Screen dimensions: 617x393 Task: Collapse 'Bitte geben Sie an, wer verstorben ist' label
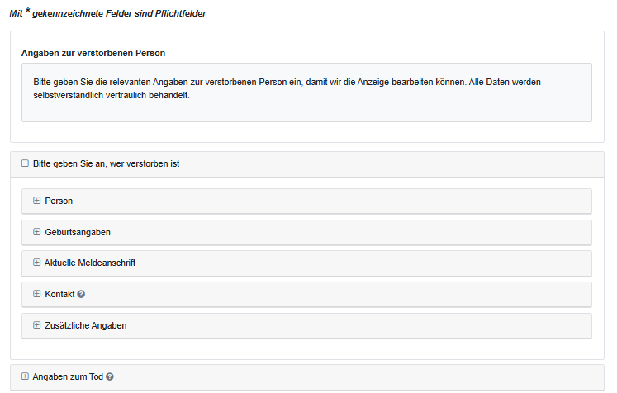(x=107, y=163)
